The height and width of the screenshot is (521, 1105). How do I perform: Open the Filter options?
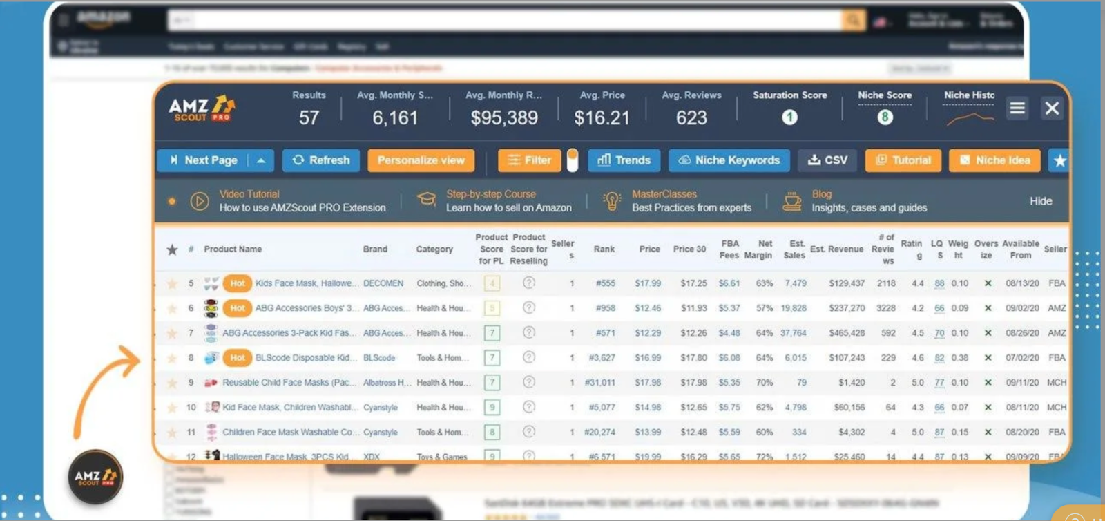pos(530,160)
